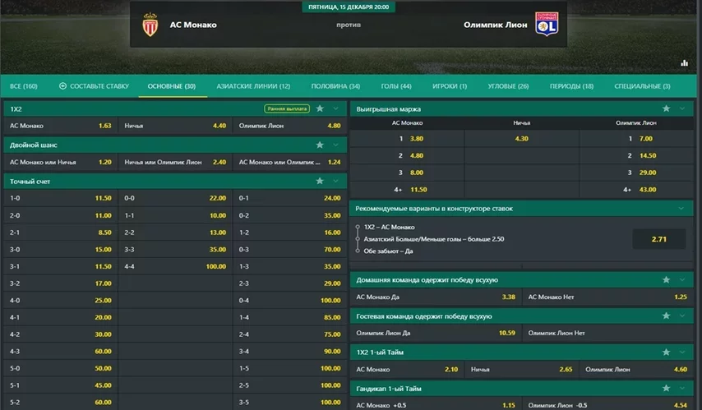702x410 pixels.
Task: Open the СПЕЦИАЛЬНЫЕ (3) tab
Action: [x=642, y=86]
